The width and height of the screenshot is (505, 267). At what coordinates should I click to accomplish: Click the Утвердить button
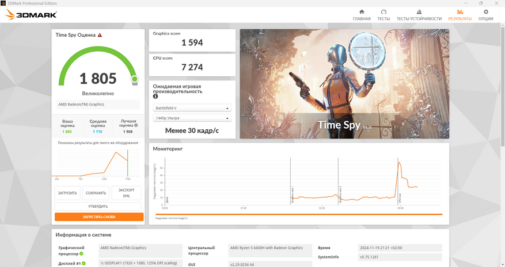pos(98,206)
